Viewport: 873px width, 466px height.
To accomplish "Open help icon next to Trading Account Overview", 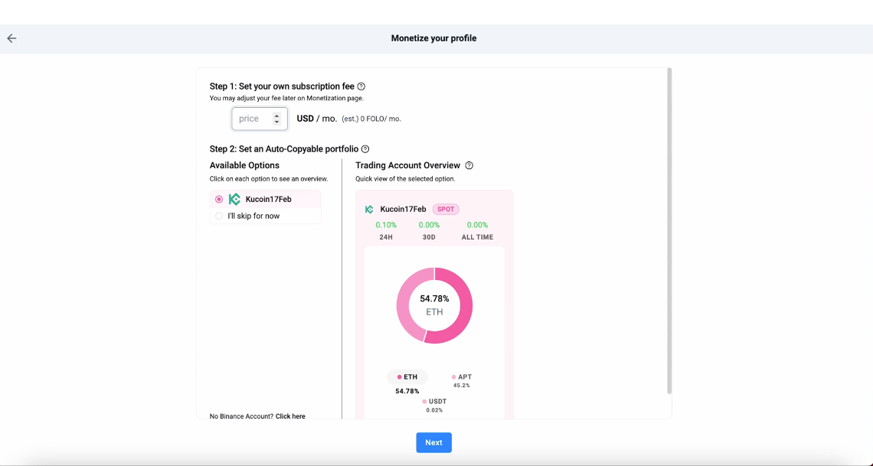I will coord(469,165).
